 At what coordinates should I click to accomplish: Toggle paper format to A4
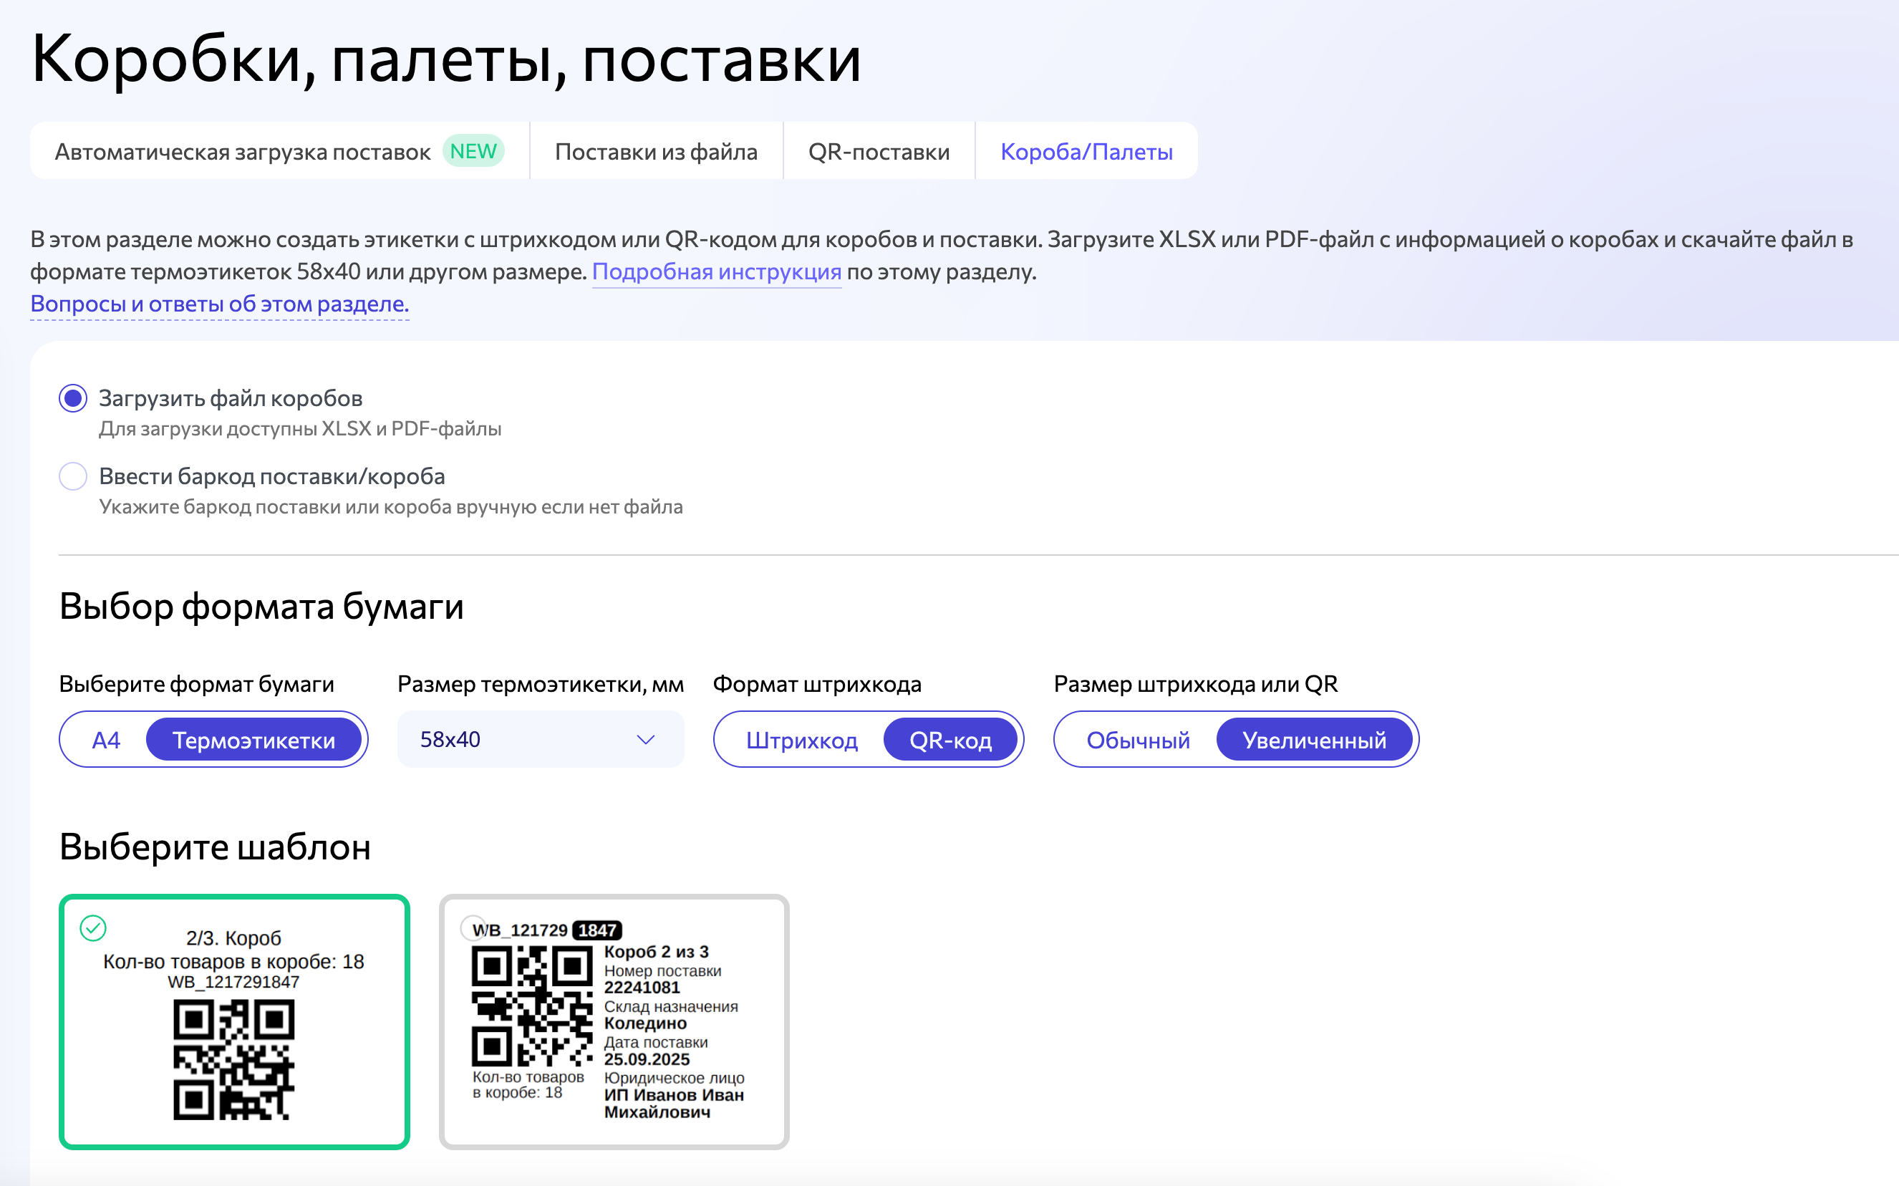(106, 738)
